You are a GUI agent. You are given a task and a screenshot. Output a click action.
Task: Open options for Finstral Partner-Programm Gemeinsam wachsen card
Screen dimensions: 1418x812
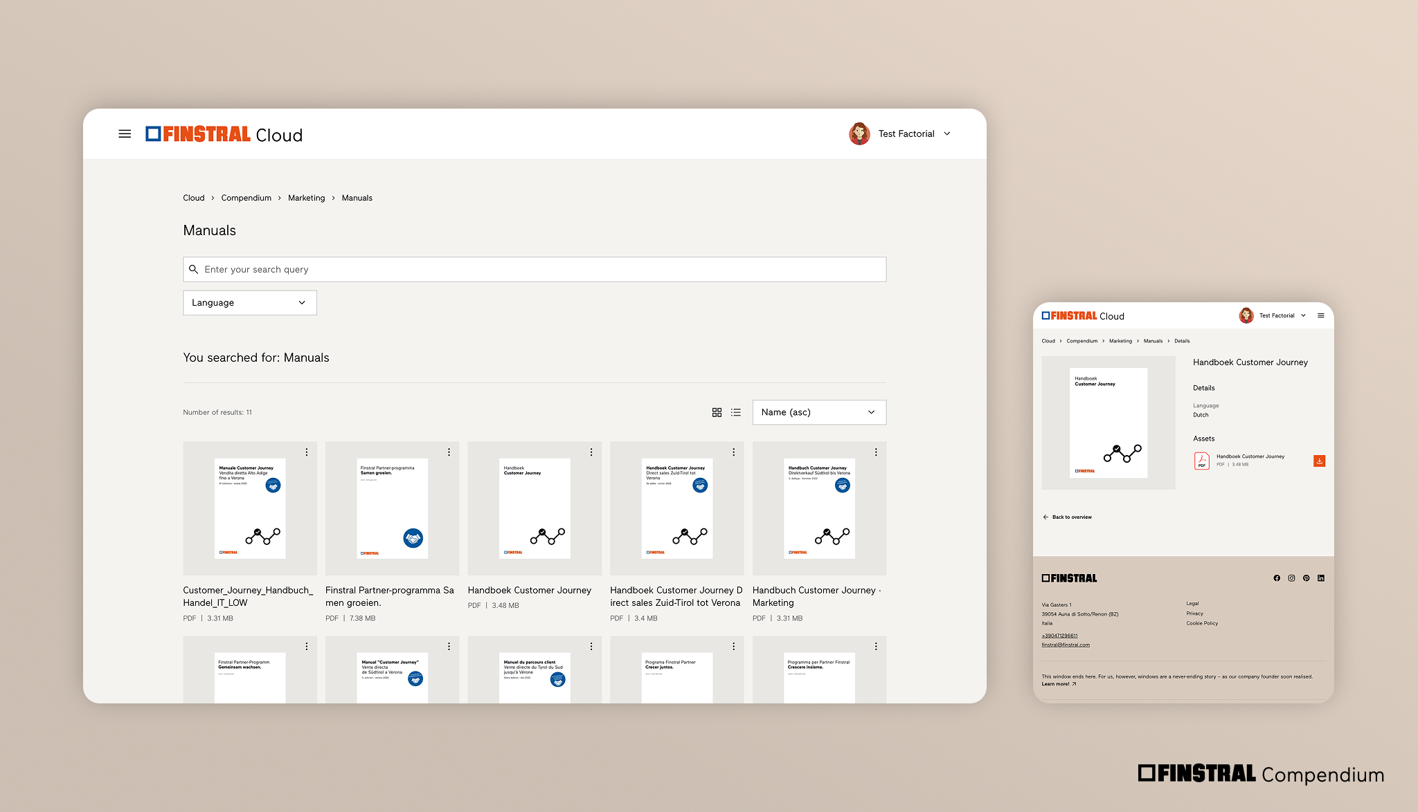point(307,646)
